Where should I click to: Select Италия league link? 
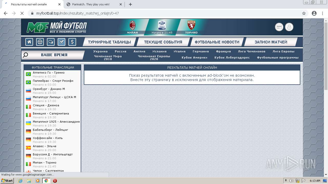(x=180, y=51)
